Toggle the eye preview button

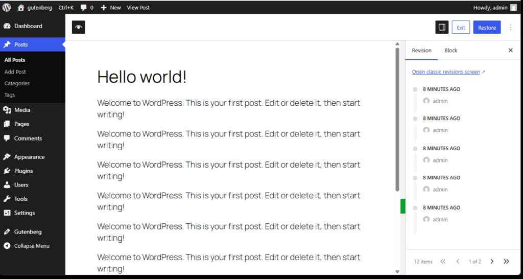click(x=78, y=28)
